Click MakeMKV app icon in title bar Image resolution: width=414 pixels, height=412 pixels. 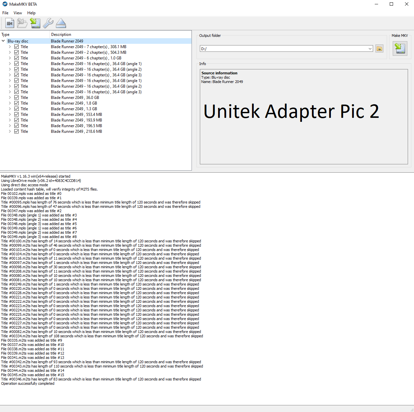(x=5, y=4)
